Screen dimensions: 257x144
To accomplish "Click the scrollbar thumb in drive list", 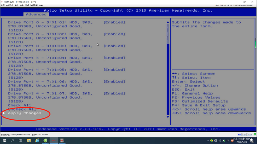I will [x=168, y=34].
